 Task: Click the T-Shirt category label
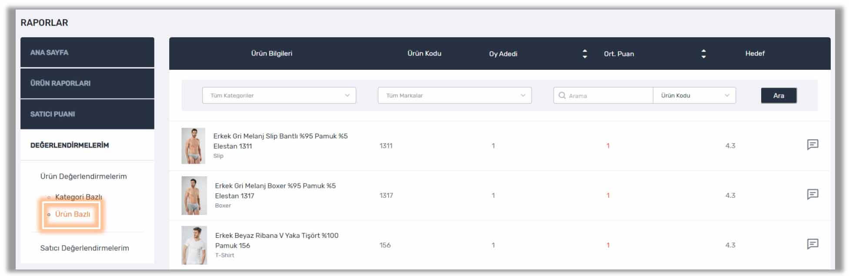click(x=224, y=255)
